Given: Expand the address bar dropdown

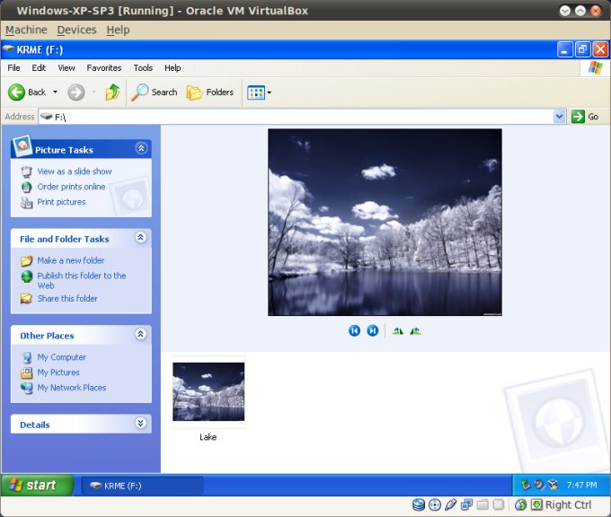Looking at the screenshot, I should [559, 117].
